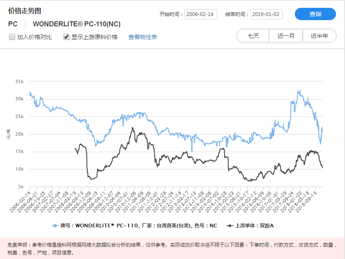Switch to the 七天 range tab

pos(253,36)
